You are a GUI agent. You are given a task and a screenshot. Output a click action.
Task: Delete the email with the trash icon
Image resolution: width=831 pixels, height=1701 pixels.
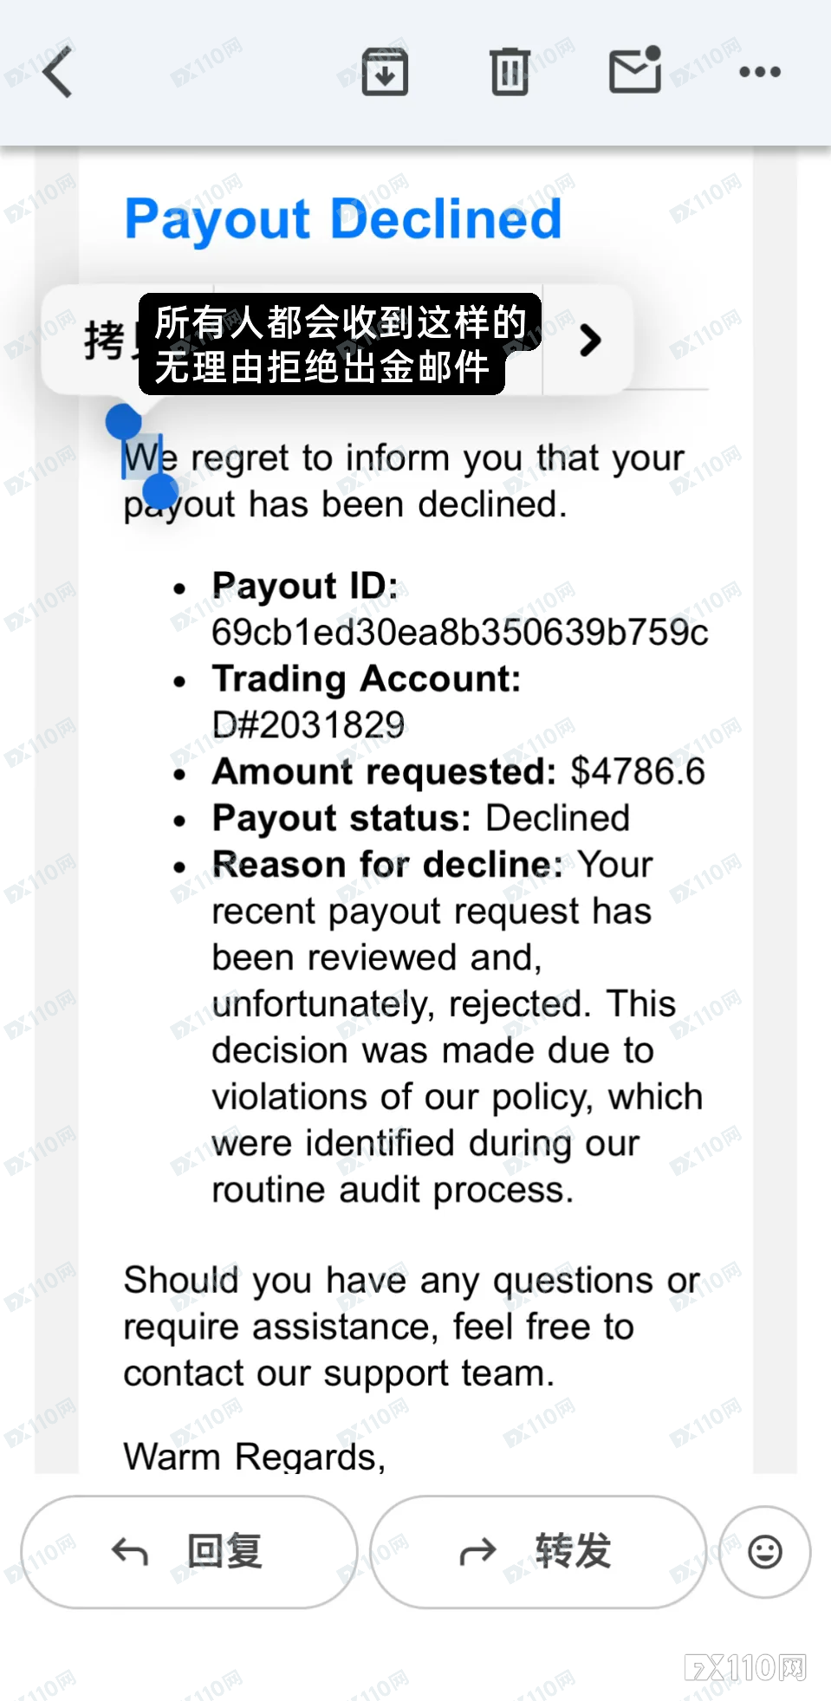pos(510,72)
